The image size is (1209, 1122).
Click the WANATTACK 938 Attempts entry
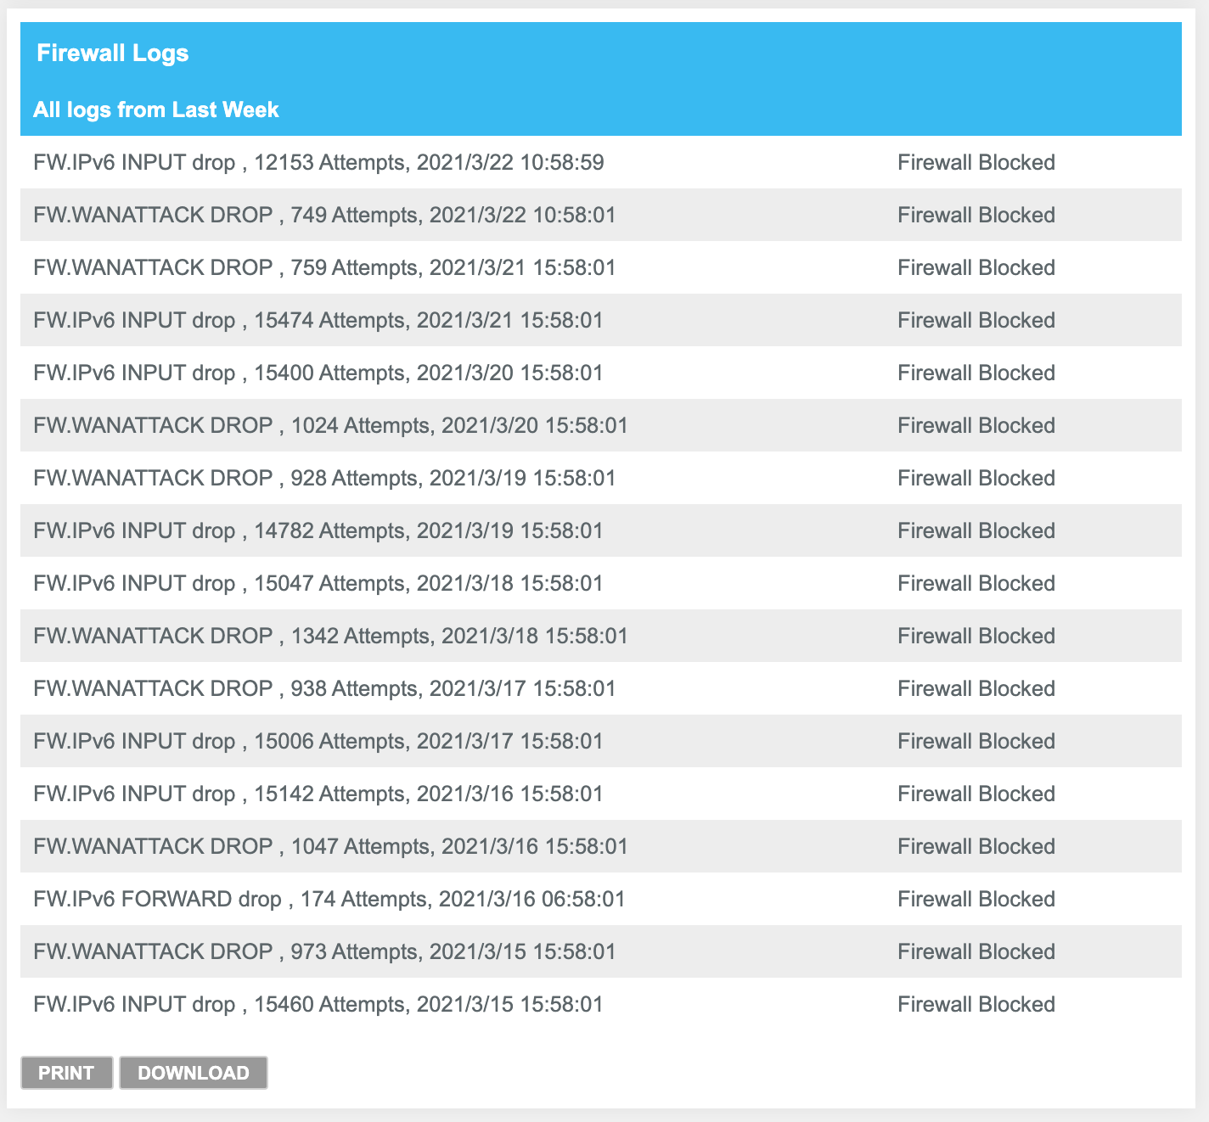point(324,688)
